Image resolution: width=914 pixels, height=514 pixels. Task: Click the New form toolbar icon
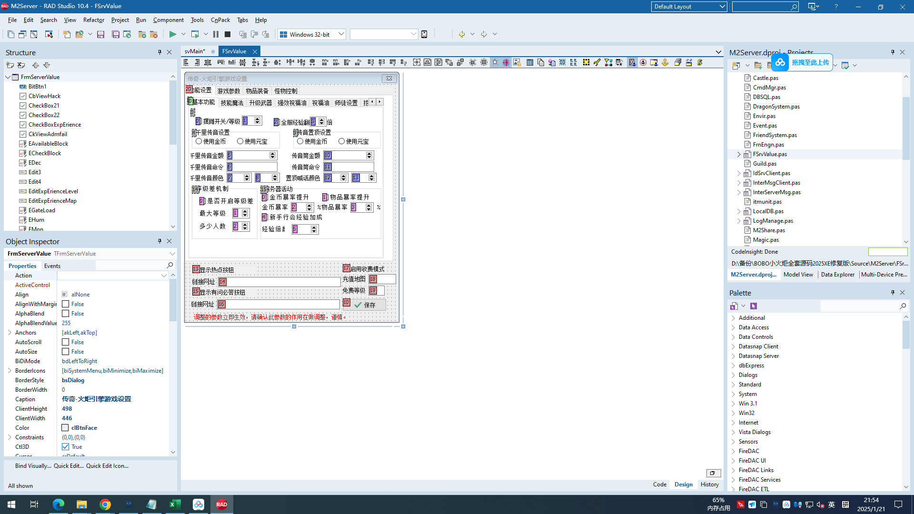pyautogui.click(x=22, y=34)
